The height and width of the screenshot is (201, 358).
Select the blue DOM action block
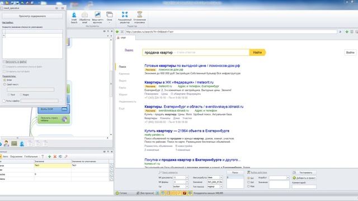(54, 109)
